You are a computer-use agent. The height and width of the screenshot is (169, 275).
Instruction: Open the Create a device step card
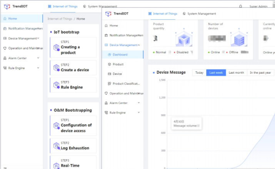pos(73,68)
